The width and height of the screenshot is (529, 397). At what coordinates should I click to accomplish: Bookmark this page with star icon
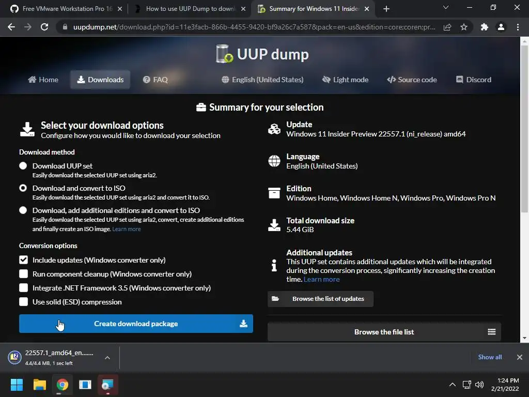pos(464,27)
